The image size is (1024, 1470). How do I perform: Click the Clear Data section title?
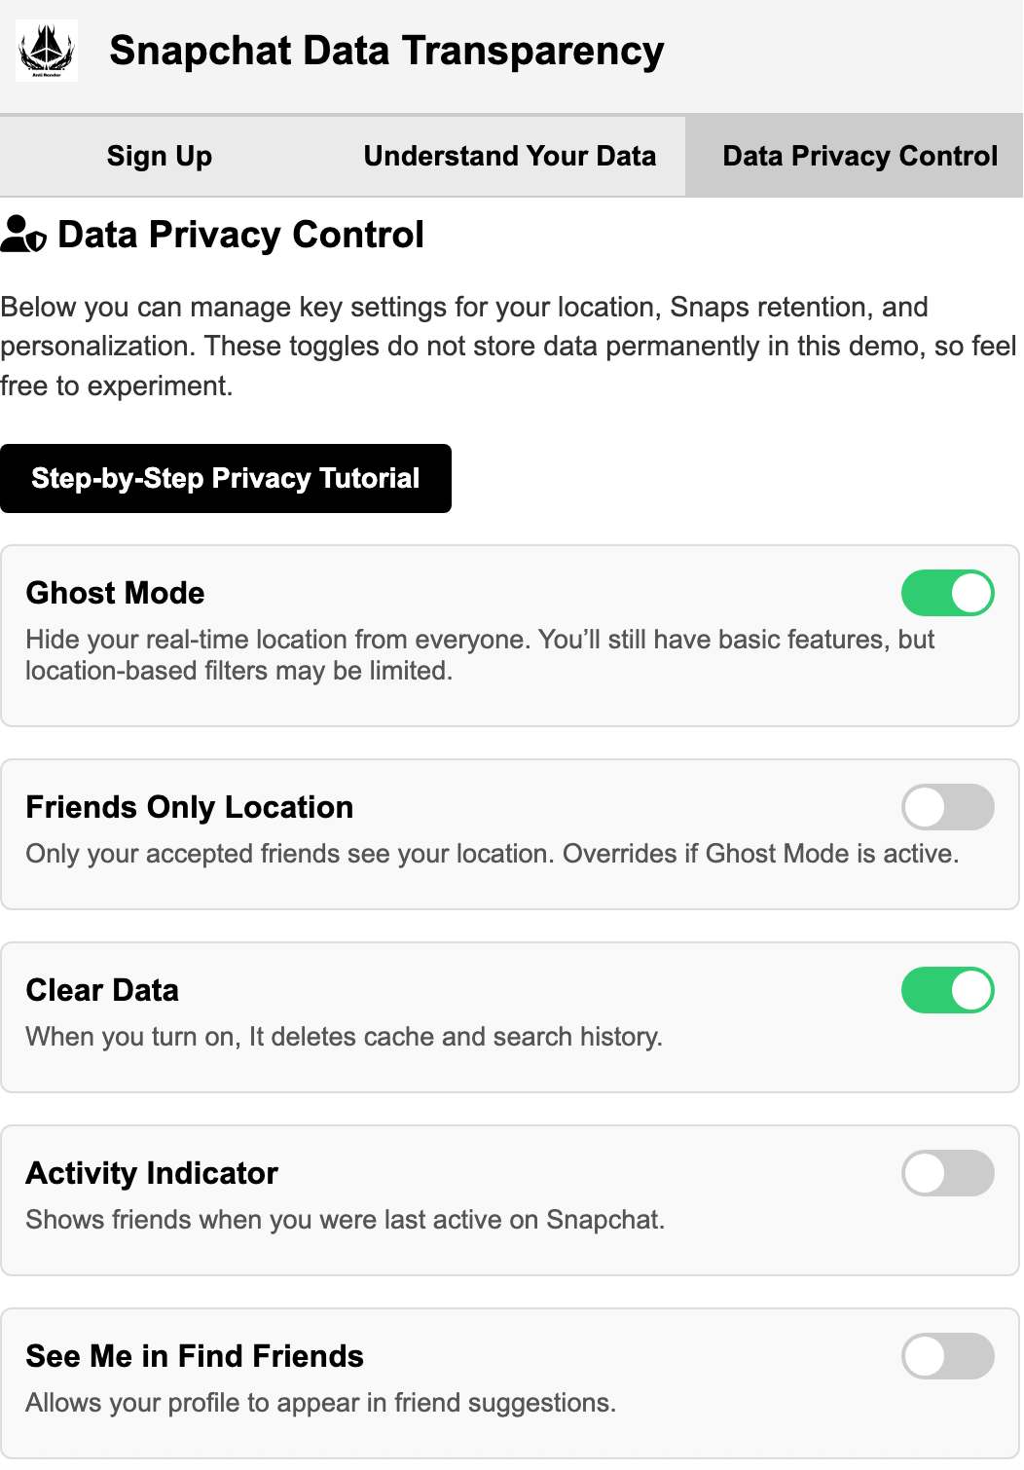coord(101,989)
